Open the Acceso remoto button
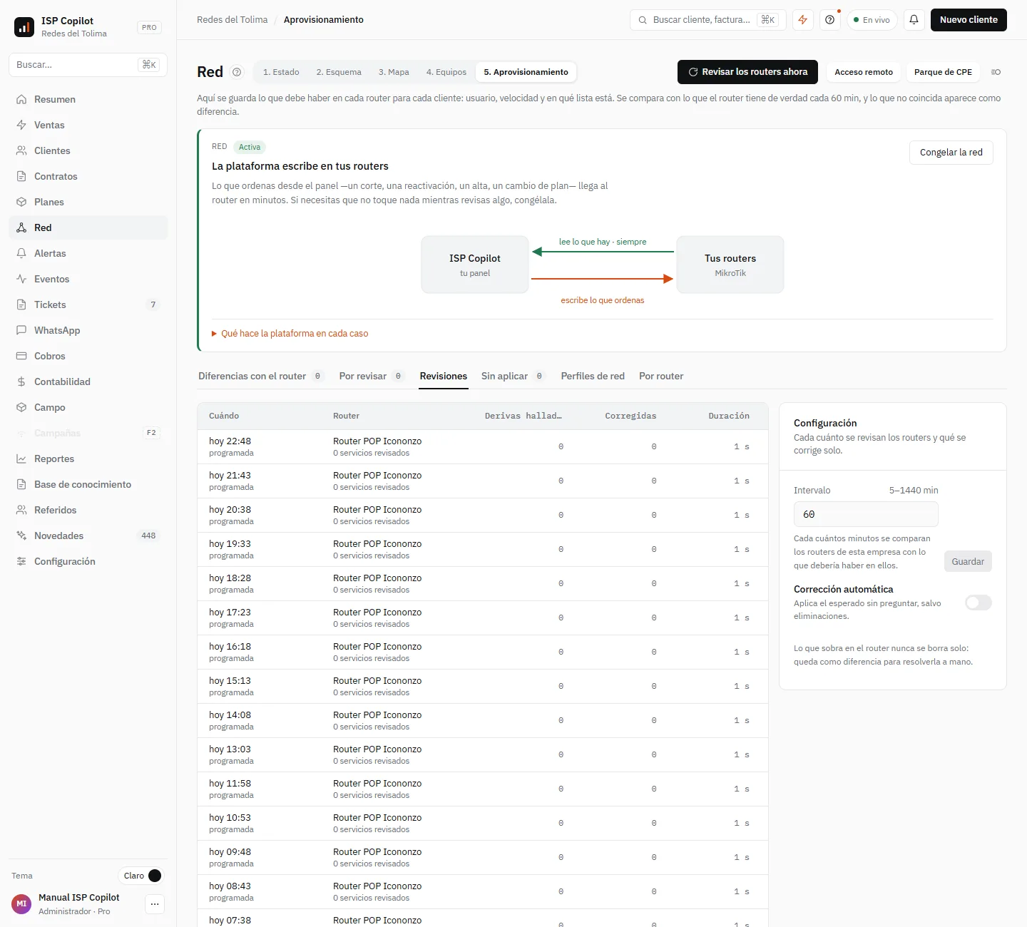1027x927 pixels. 864,72
